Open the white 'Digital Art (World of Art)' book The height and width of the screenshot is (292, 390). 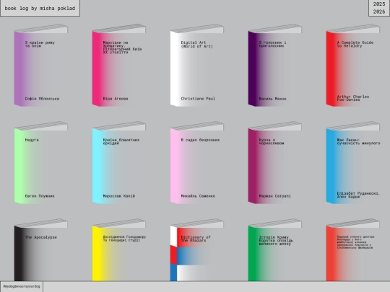click(197, 66)
